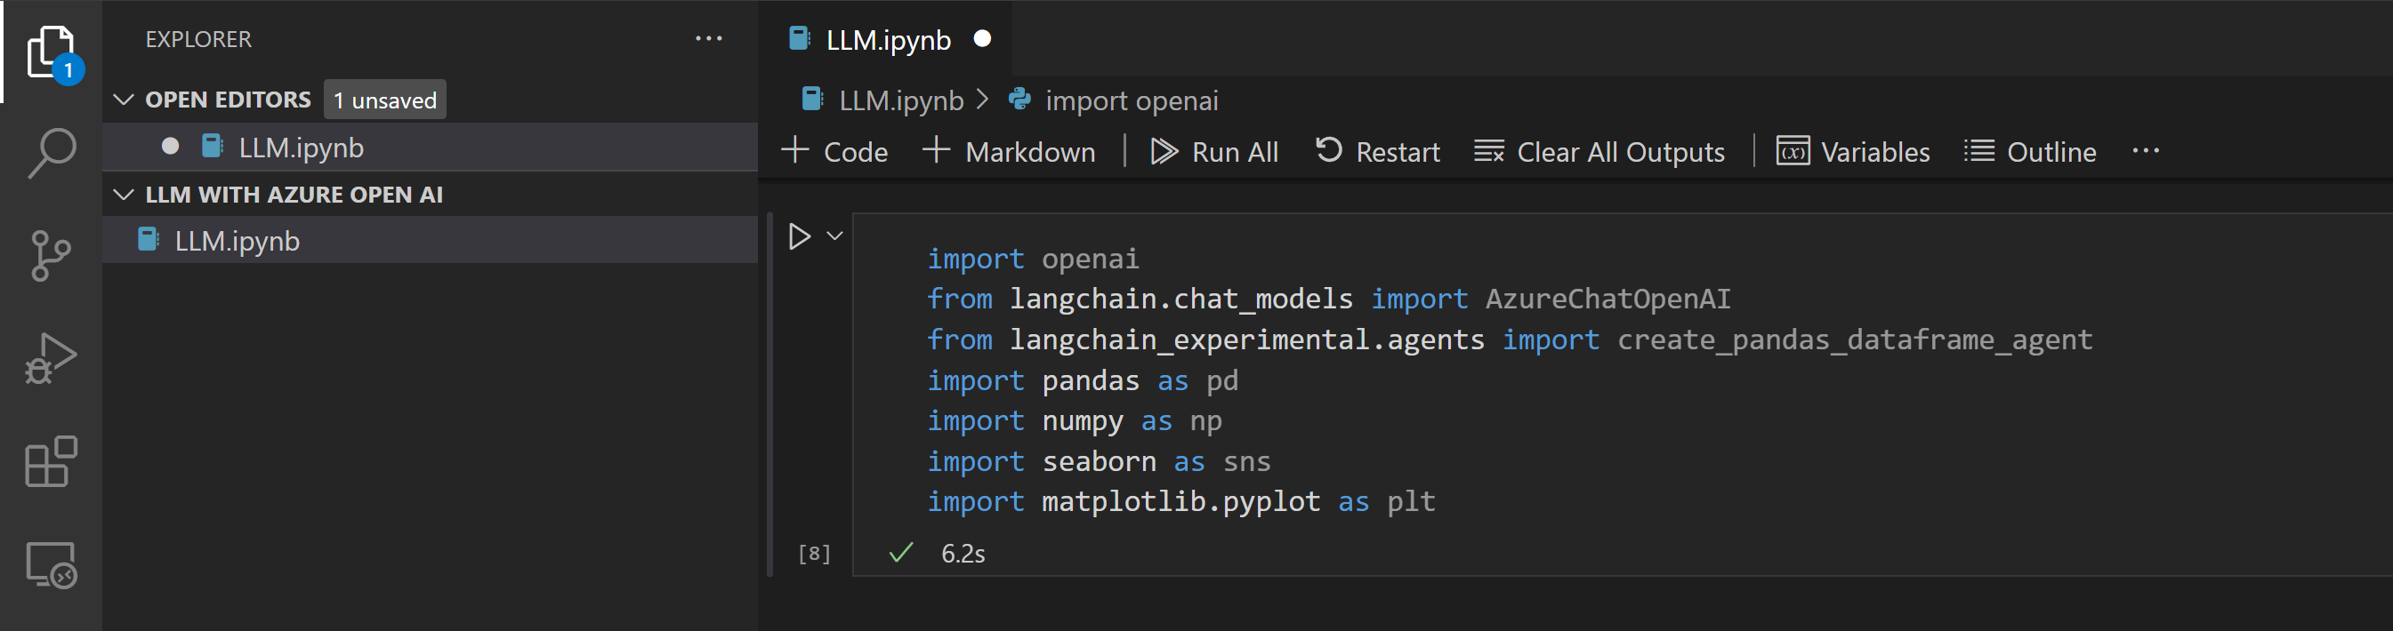The height and width of the screenshot is (631, 2393).
Task: Open the Extensions view
Action: 51,461
